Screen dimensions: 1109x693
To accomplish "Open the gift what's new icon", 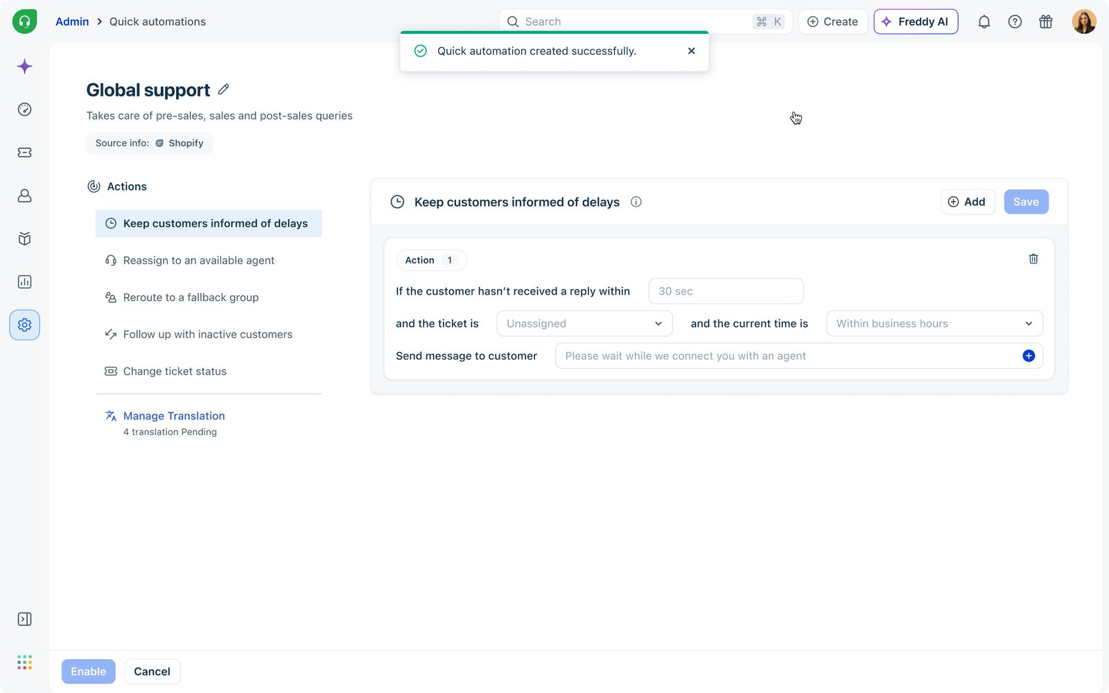I will [x=1046, y=21].
